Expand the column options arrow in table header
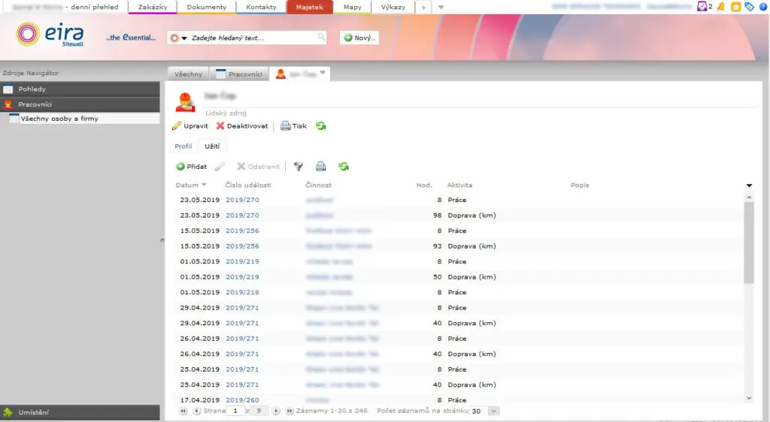The image size is (770, 422). (749, 185)
